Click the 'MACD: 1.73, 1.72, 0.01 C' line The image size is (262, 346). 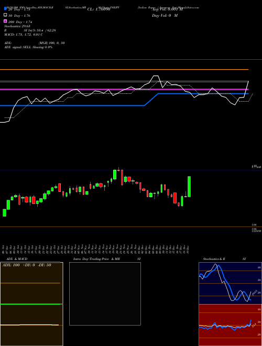point(24,35)
